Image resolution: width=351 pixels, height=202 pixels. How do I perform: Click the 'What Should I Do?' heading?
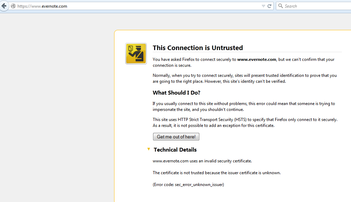pyautogui.click(x=176, y=92)
